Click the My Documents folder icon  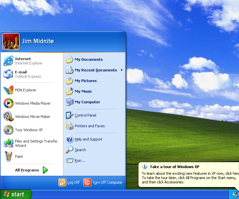(69, 59)
